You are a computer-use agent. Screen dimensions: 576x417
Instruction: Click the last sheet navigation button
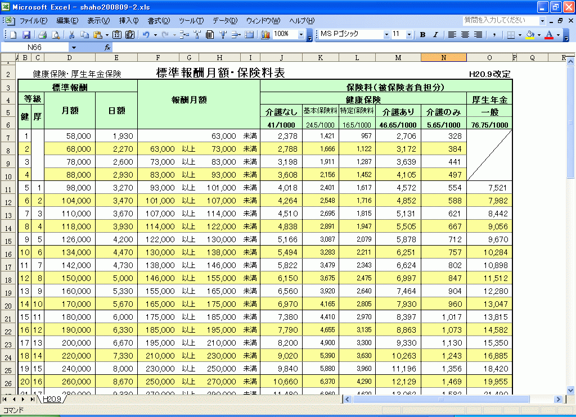coord(32,399)
